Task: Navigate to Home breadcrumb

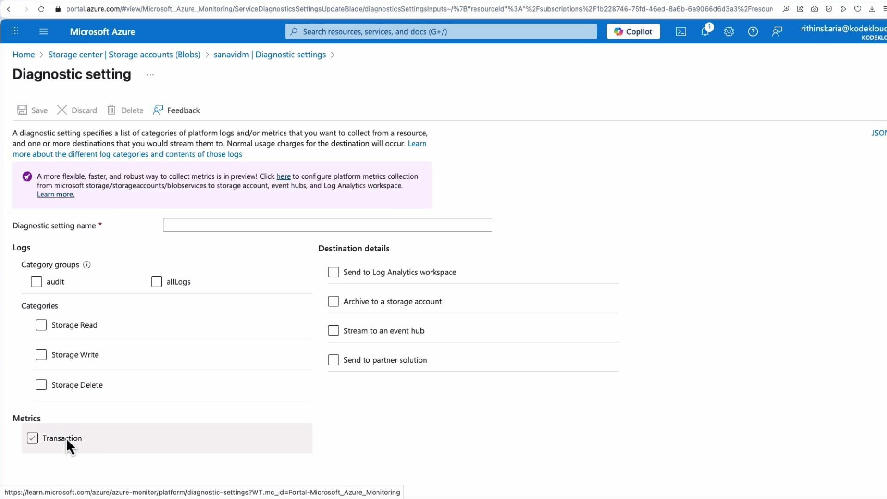Action: (x=23, y=55)
